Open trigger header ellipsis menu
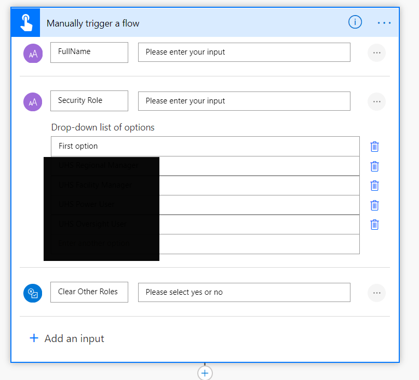Viewport: 419px width, 380px height. pyautogui.click(x=384, y=23)
